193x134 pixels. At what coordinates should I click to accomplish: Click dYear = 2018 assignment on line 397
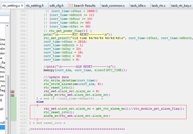tap(65, 42)
